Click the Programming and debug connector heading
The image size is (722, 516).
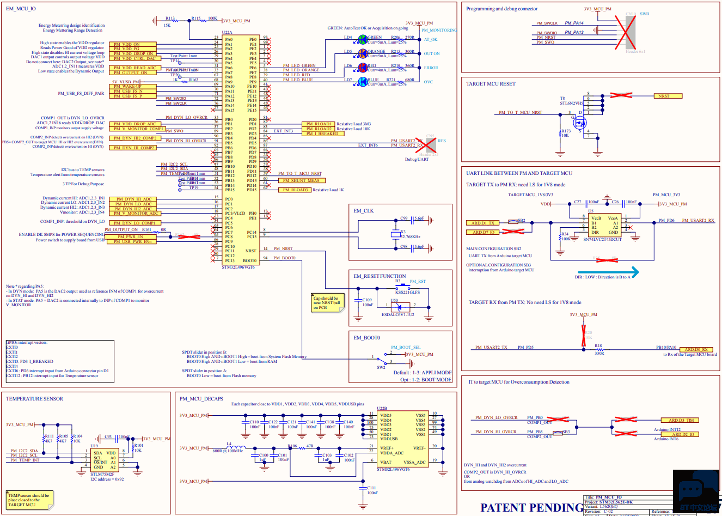pos(501,9)
